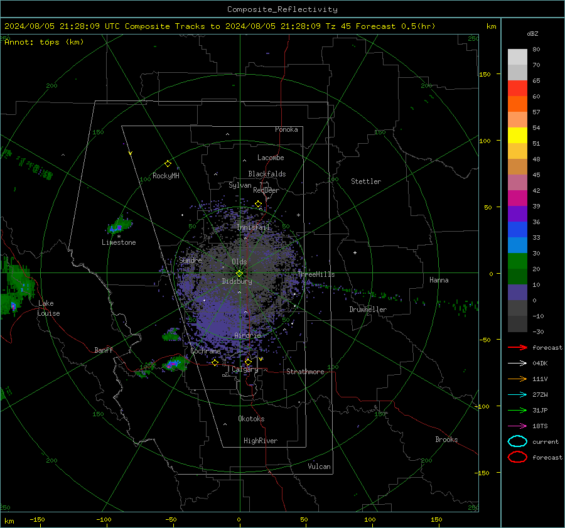Click the yellow radar-center marker above Didsbury

(x=239, y=273)
